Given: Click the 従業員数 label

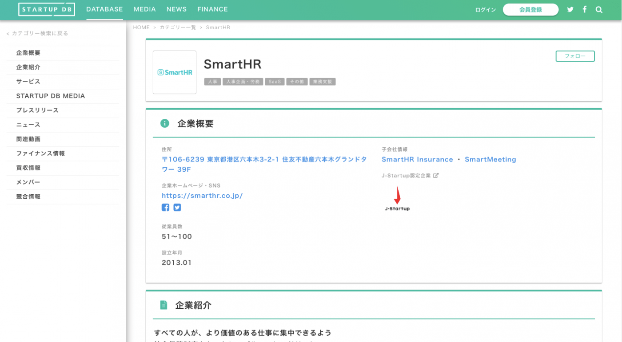Looking at the screenshot, I should coord(172,227).
